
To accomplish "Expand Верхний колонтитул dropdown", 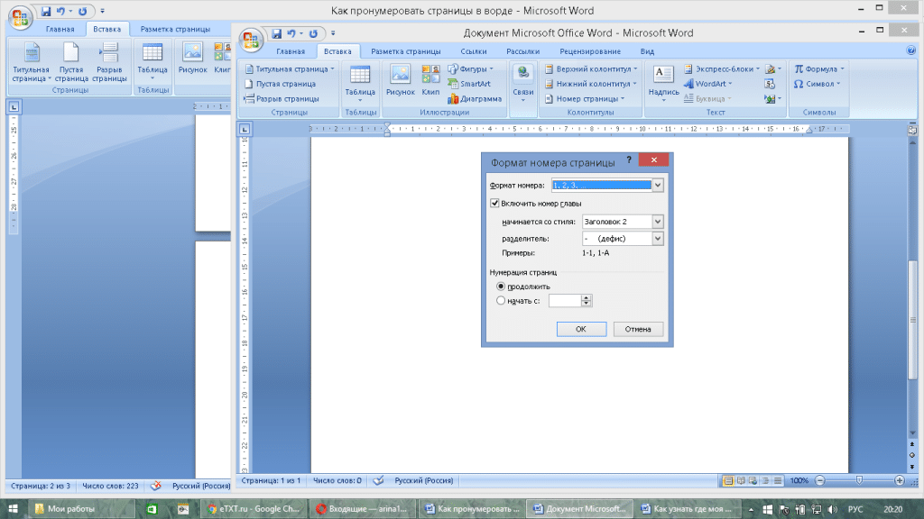I will pos(635,69).
